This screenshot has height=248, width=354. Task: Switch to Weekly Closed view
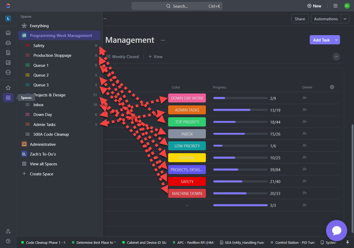(x=123, y=57)
